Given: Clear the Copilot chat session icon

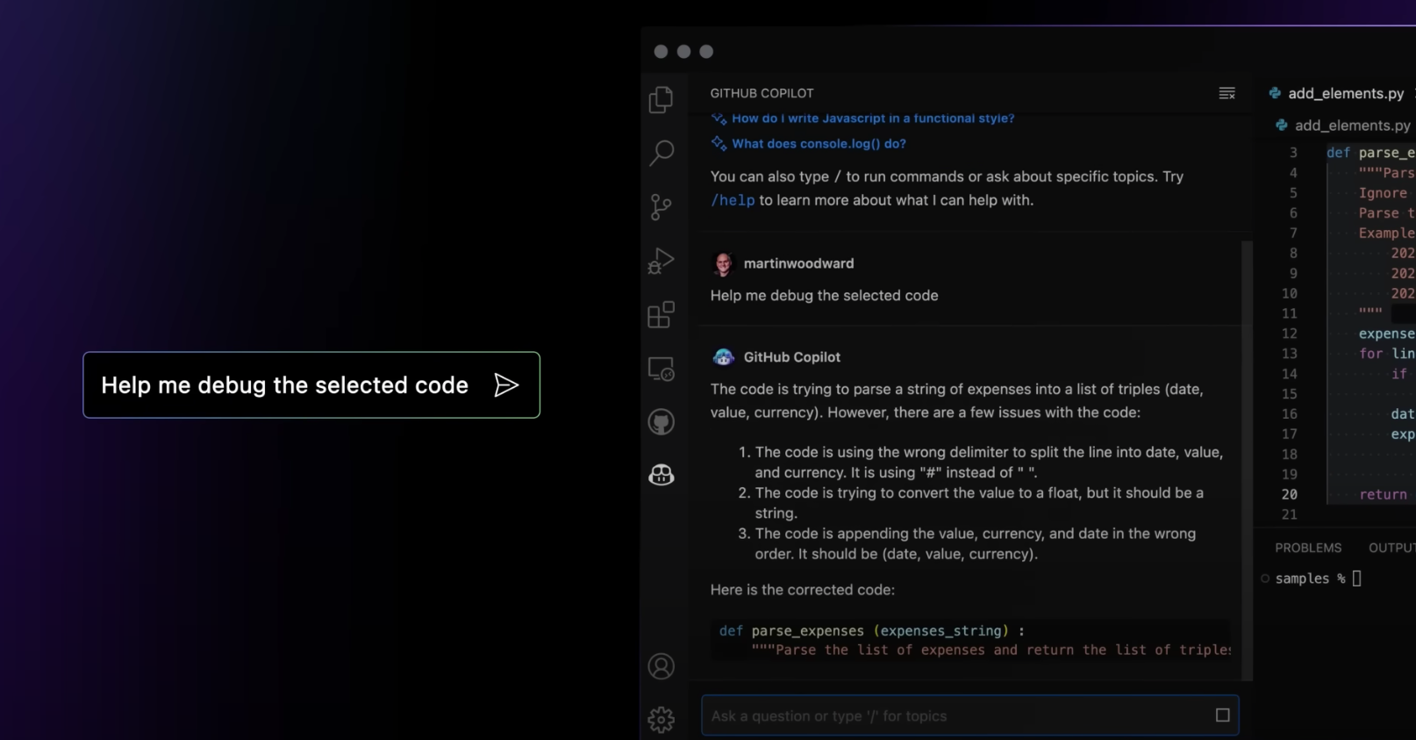Looking at the screenshot, I should pos(1227,93).
